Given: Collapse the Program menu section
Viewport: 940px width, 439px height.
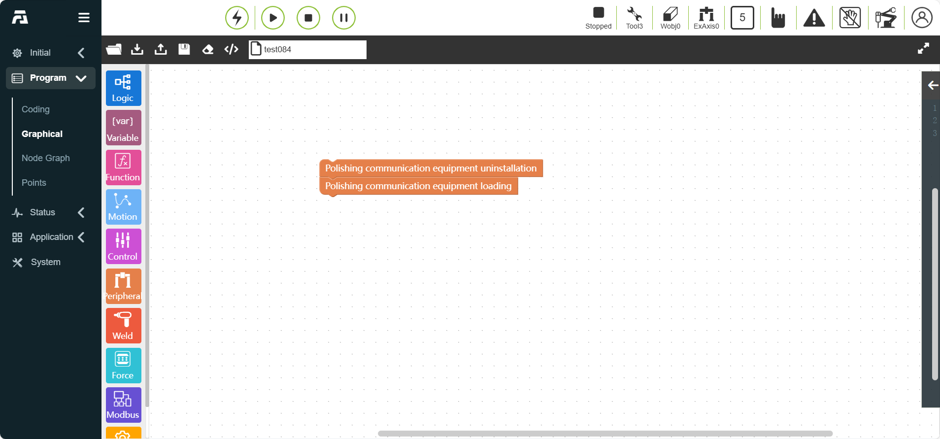Looking at the screenshot, I should pos(51,78).
